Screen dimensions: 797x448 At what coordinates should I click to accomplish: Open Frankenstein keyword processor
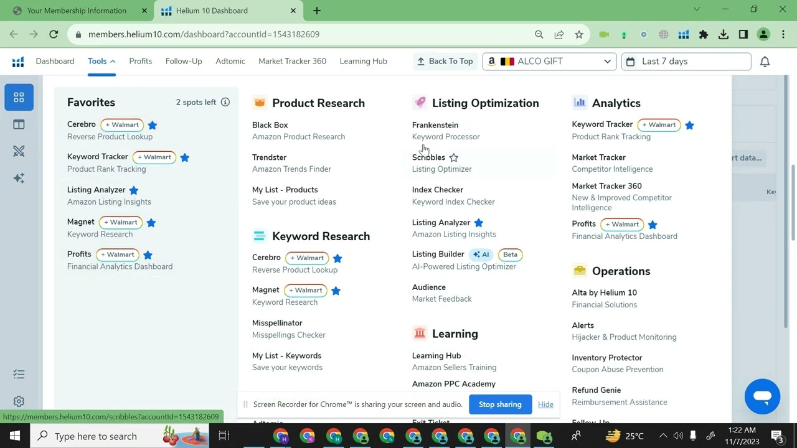click(x=435, y=125)
